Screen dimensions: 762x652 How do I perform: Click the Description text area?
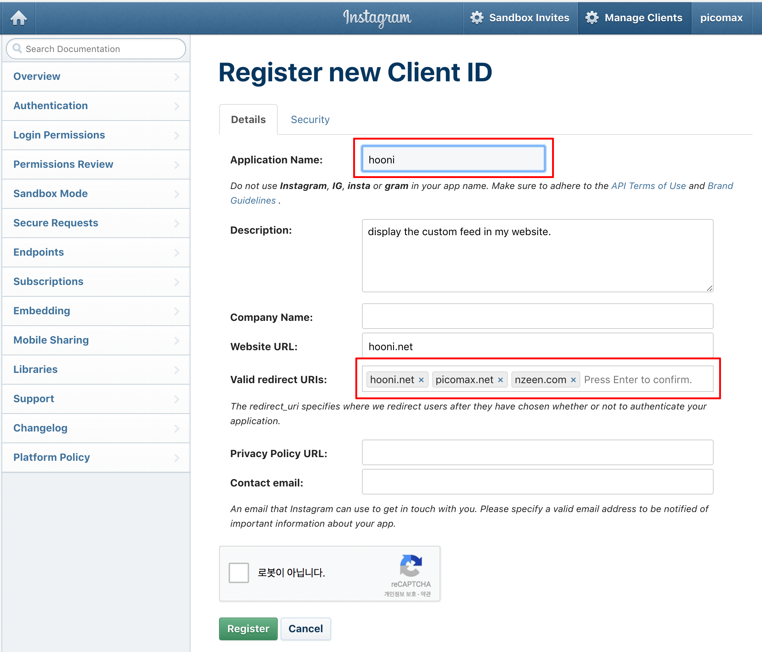[x=537, y=256]
